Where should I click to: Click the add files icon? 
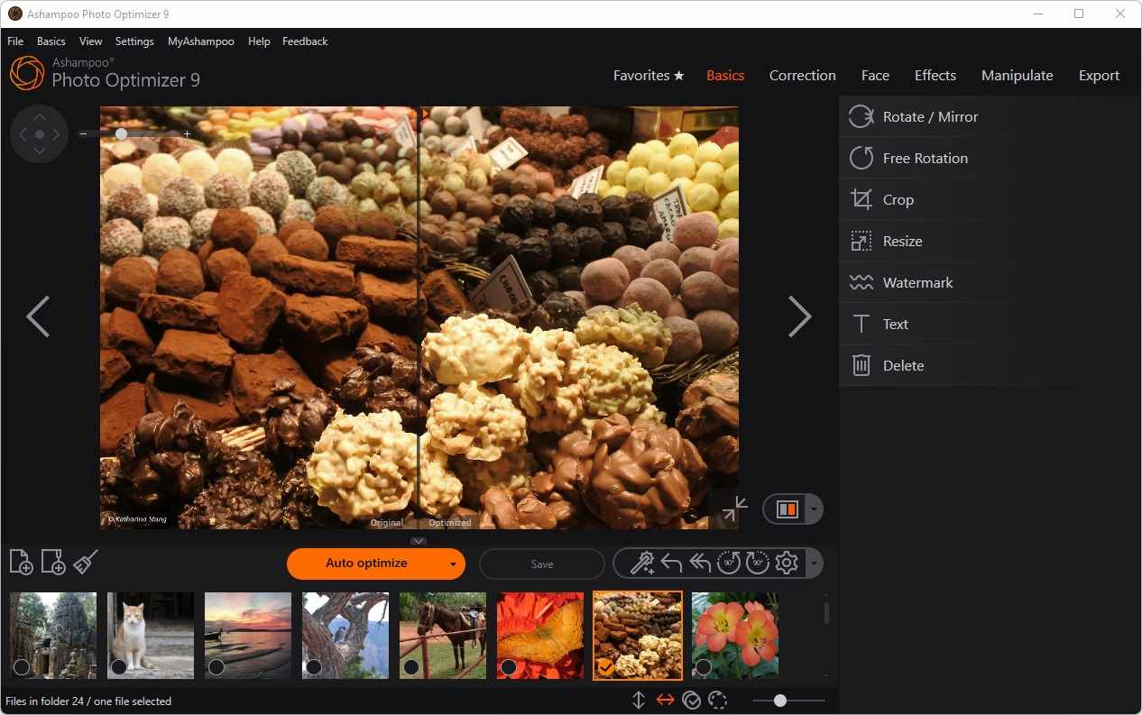pos(21,562)
